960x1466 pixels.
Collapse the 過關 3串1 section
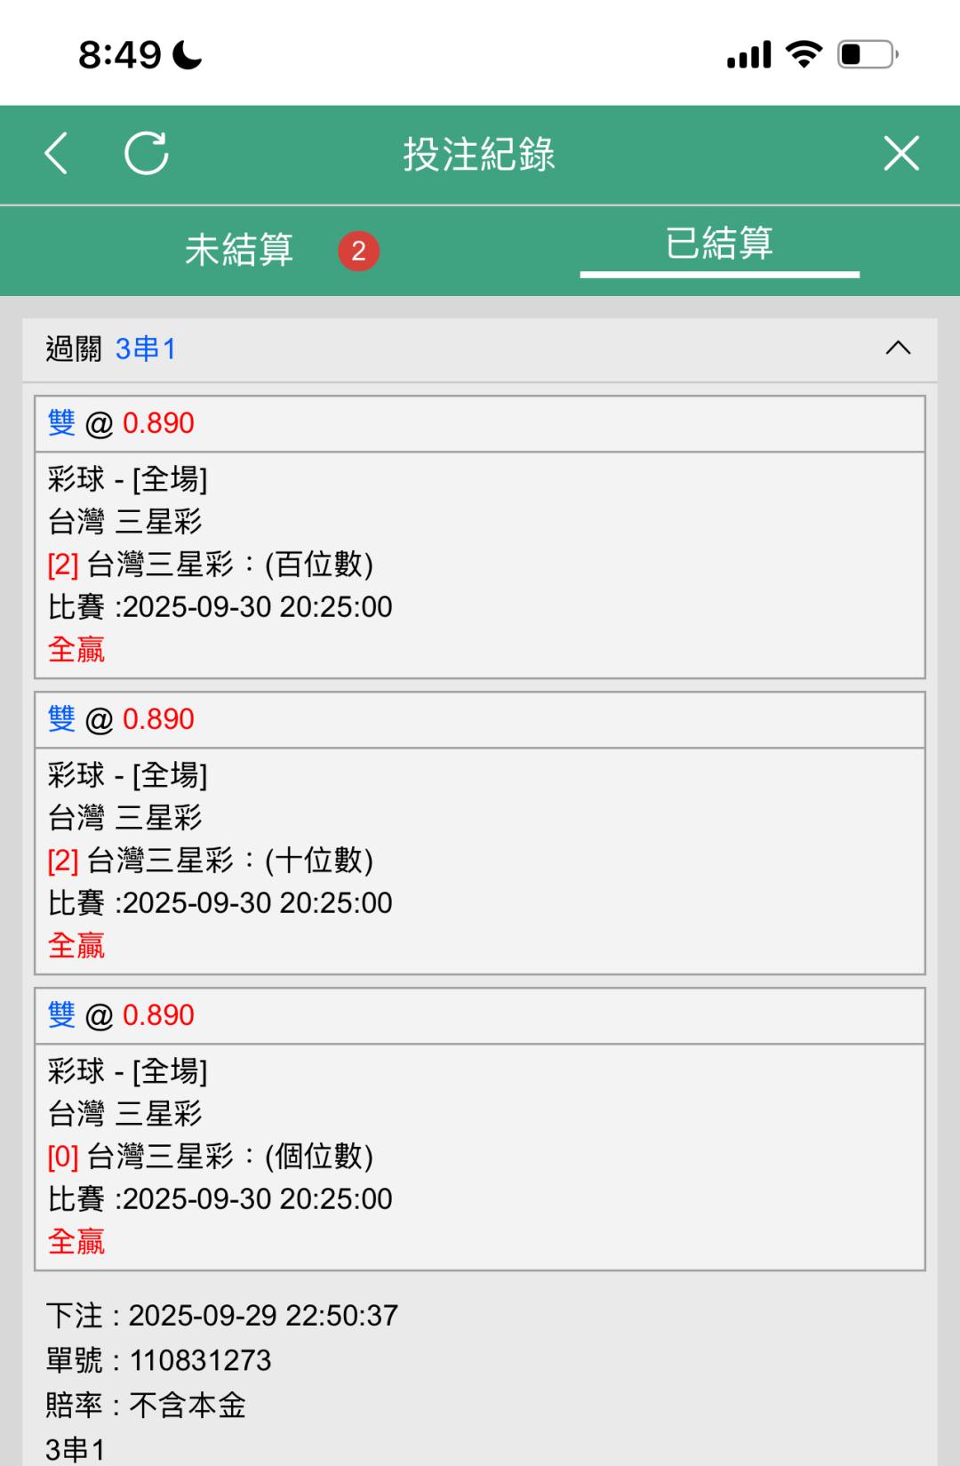[x=898, y=348]
